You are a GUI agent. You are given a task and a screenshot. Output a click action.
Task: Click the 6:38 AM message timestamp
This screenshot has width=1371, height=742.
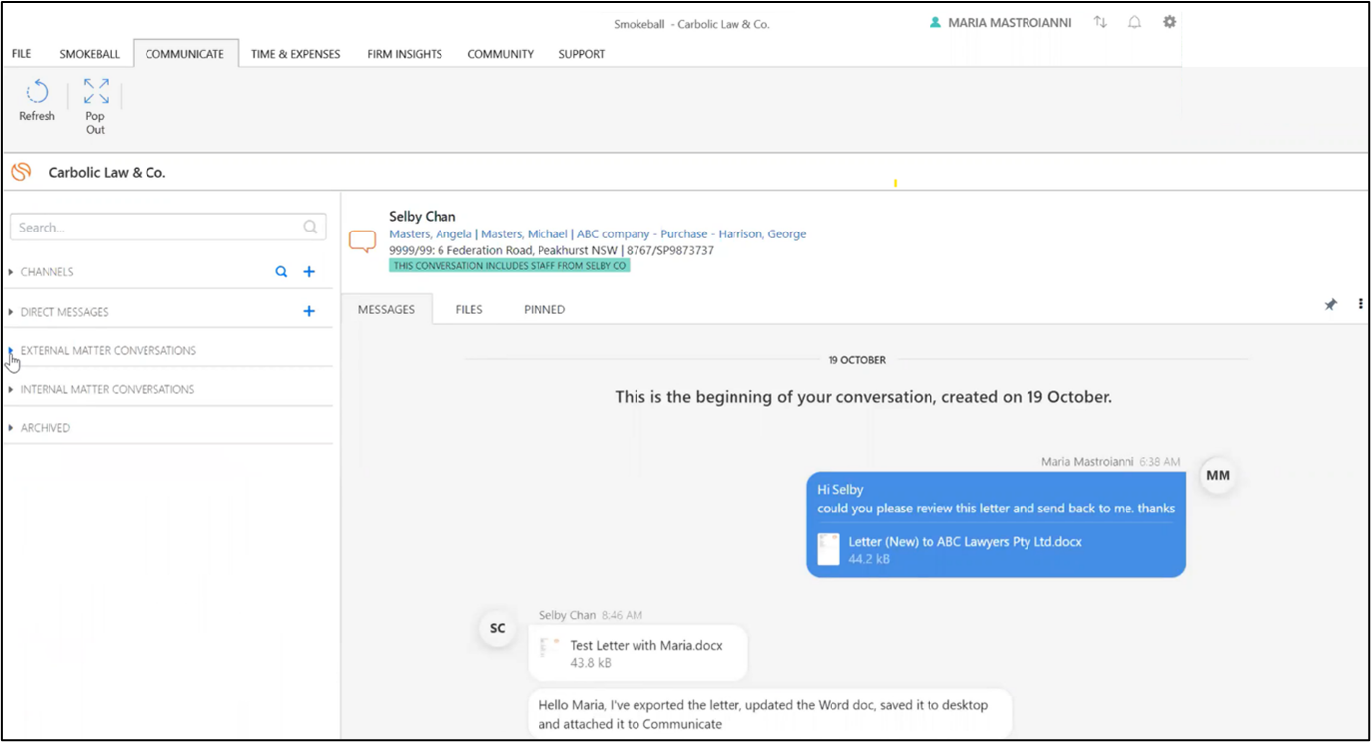(x=1158, y=462)
